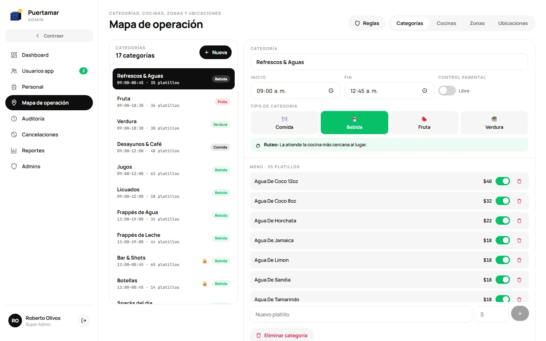Go to Reportes in the sidebar
Viewport: 546px width, 341px height.
point(49,151)
